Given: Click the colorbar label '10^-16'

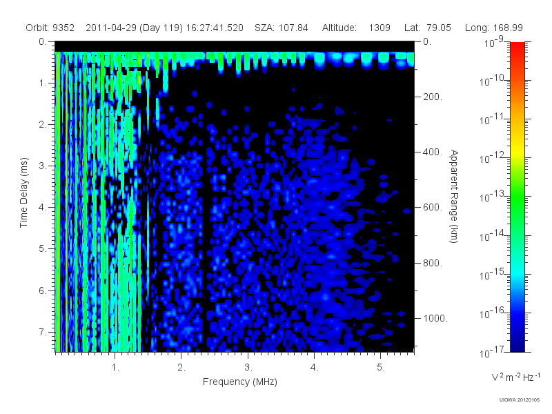Looking at the screenshot, I should click(493, 314).
